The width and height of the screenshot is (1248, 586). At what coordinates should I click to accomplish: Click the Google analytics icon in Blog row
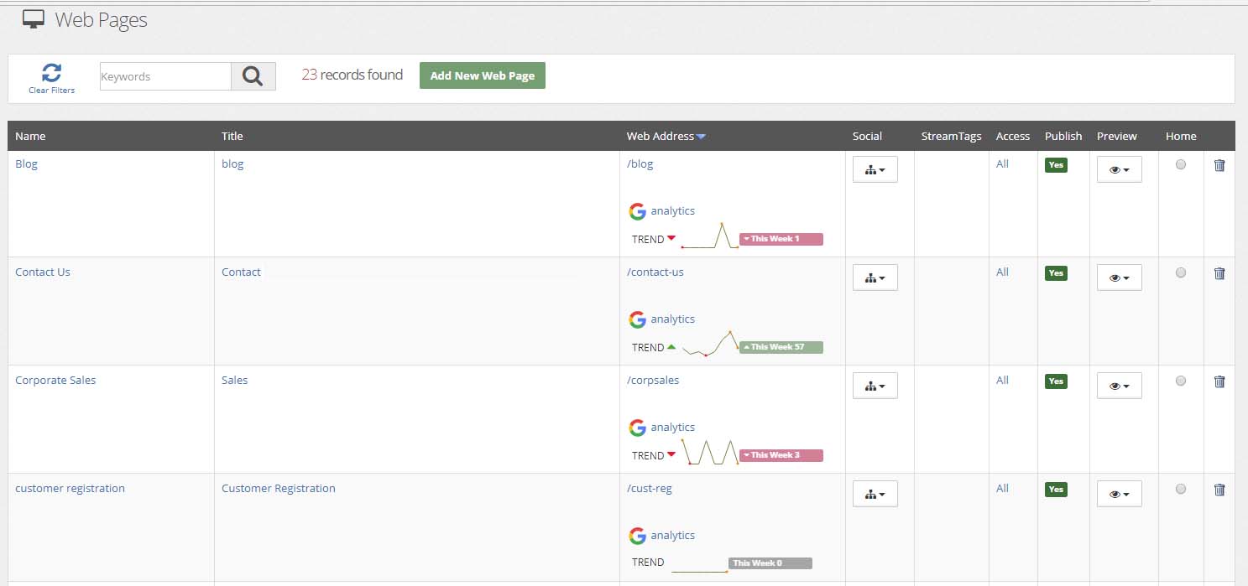(638, 211)
